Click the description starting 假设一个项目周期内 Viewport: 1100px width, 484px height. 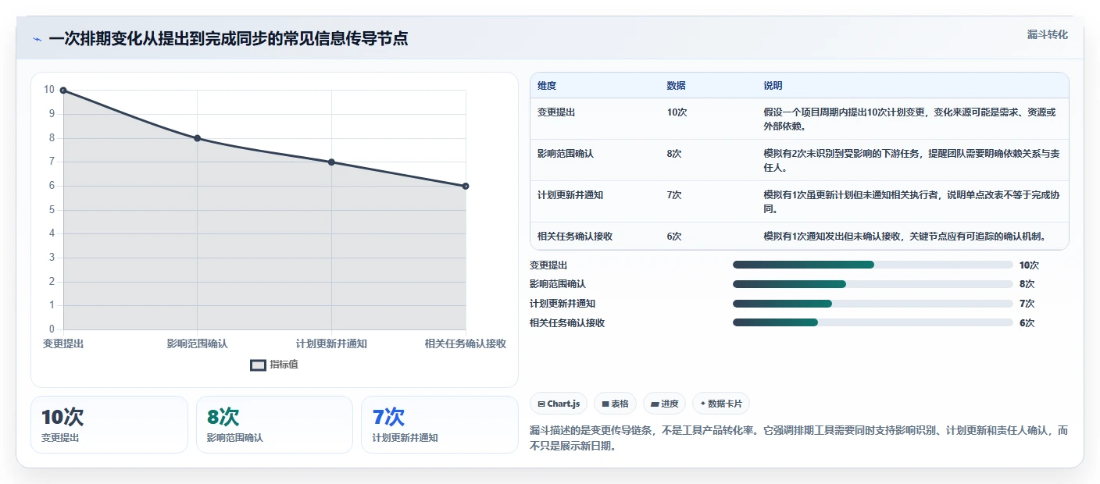point(910,119)
